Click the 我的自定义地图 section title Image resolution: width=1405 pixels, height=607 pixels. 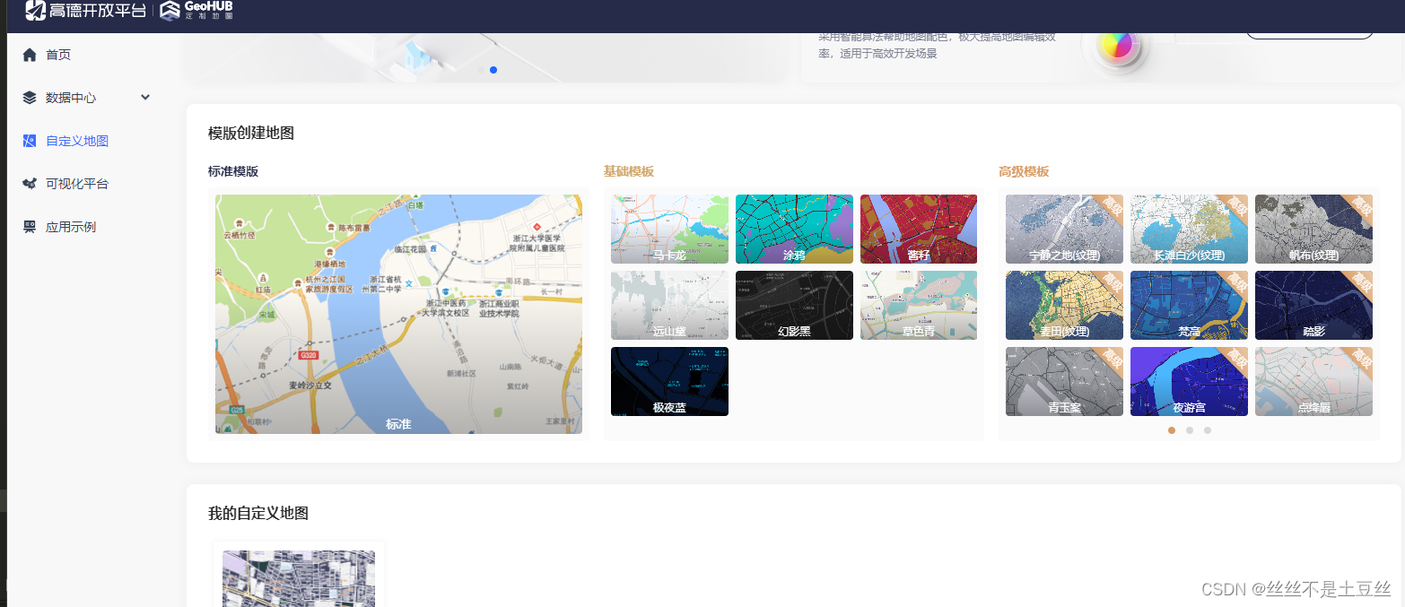point(258,513)
